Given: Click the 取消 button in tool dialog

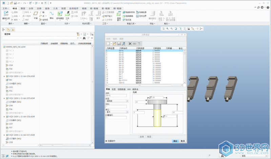Looking at the screenshot, I should (x=183, y=141).
